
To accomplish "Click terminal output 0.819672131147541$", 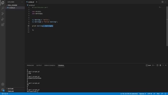I will (x=34, y=78).
